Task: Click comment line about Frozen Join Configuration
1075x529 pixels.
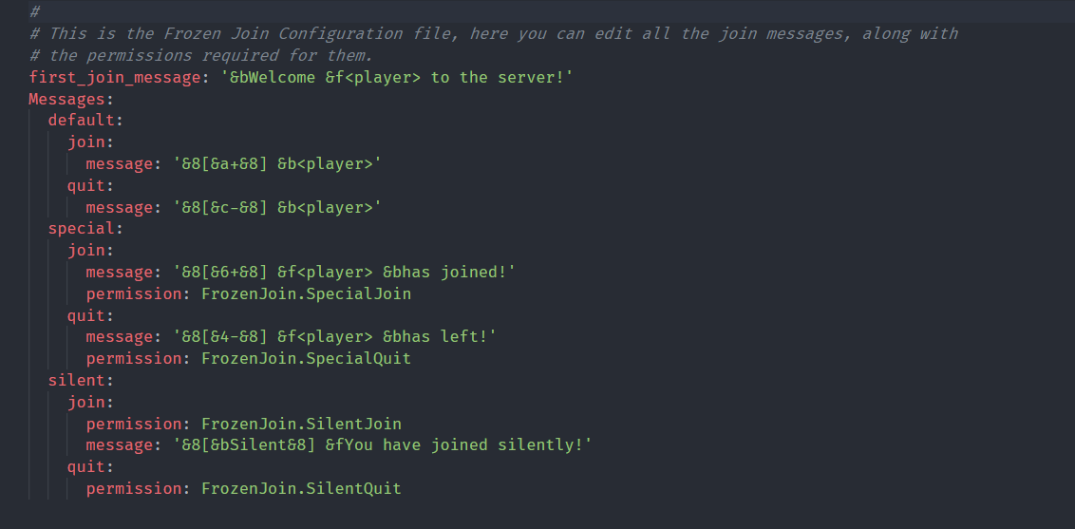Action: click(494, 33)
